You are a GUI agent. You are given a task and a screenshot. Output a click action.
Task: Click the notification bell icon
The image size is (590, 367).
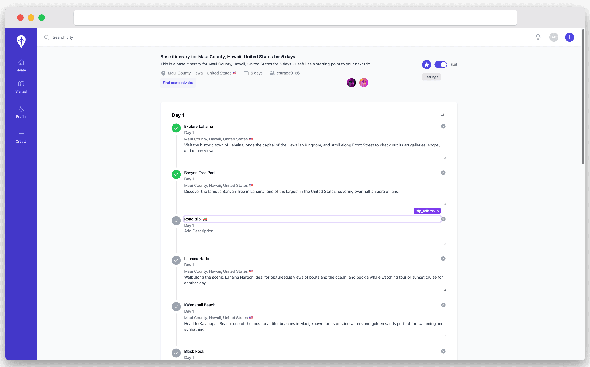pyautogui.click(x=538, y=37)
